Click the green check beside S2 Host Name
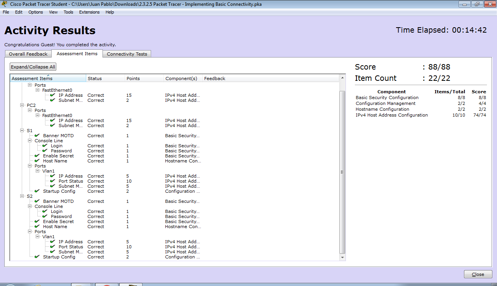Screen dimensions: 497x286 [37, 227]
